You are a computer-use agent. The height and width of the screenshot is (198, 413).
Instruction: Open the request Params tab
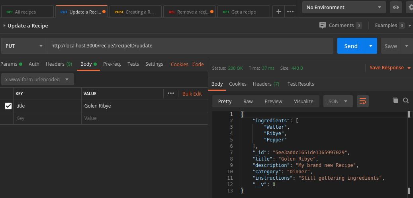[11, 64]
